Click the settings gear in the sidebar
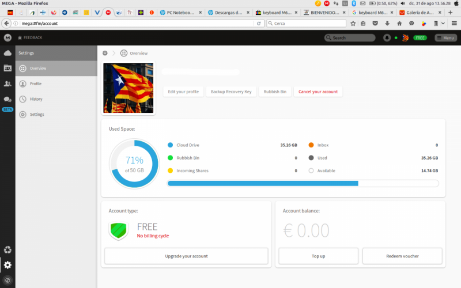 tap(7, 265)
